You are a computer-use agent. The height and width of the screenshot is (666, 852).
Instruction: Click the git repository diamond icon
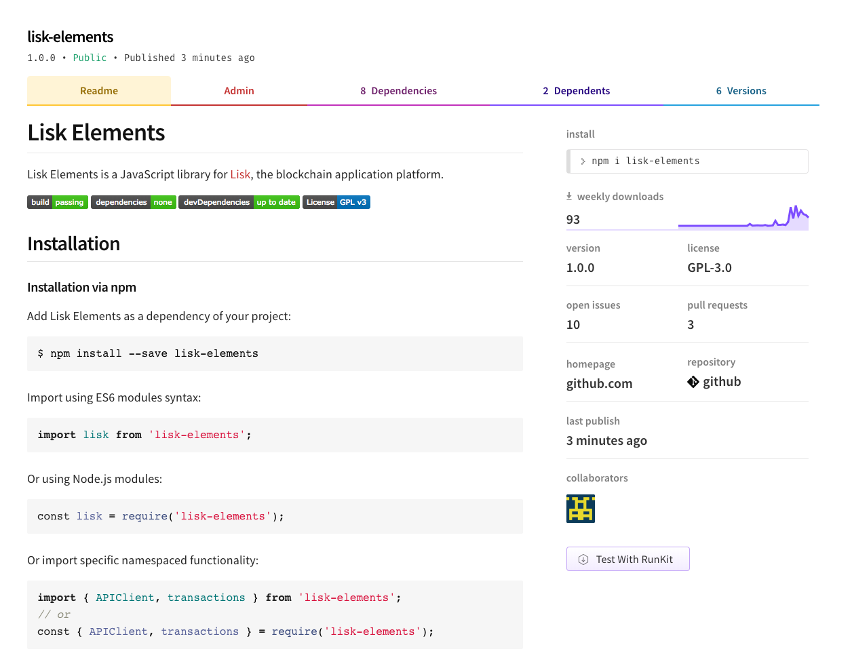(693, 382)
